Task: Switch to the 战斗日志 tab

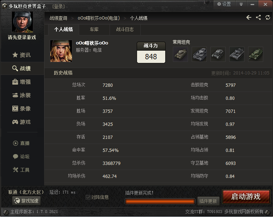Action: (x=125, y=29)
